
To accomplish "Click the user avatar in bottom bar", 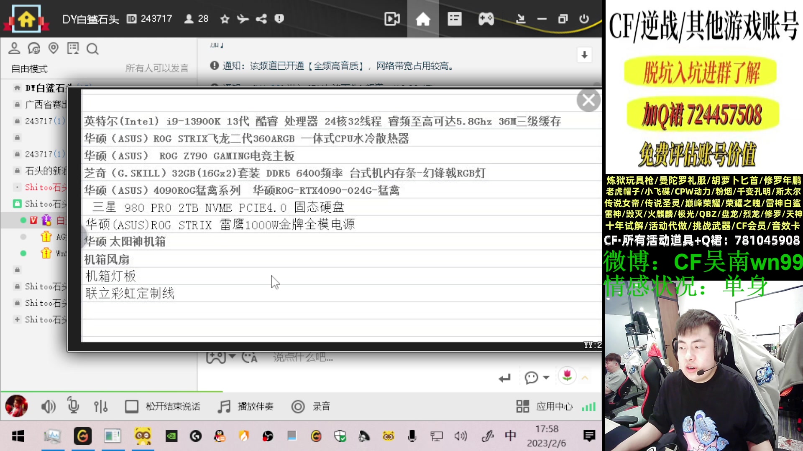I will tap(16, 406).
